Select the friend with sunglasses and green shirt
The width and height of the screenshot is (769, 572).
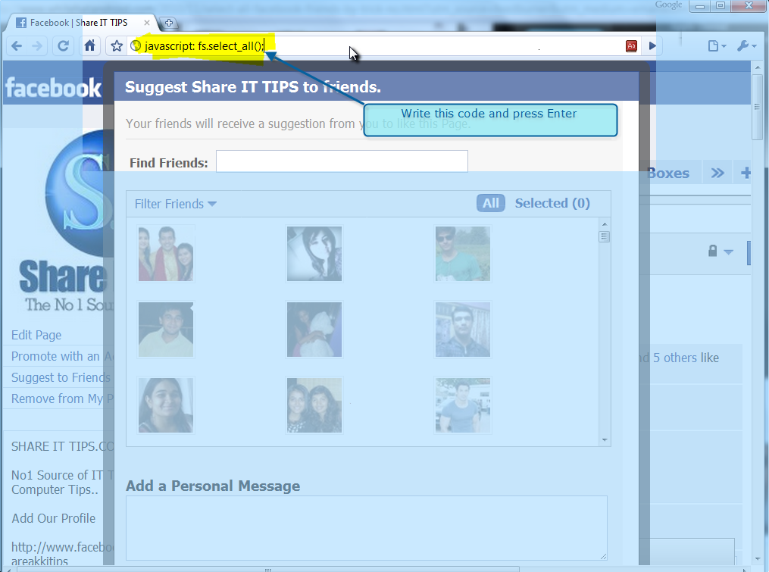pos(462,254)
